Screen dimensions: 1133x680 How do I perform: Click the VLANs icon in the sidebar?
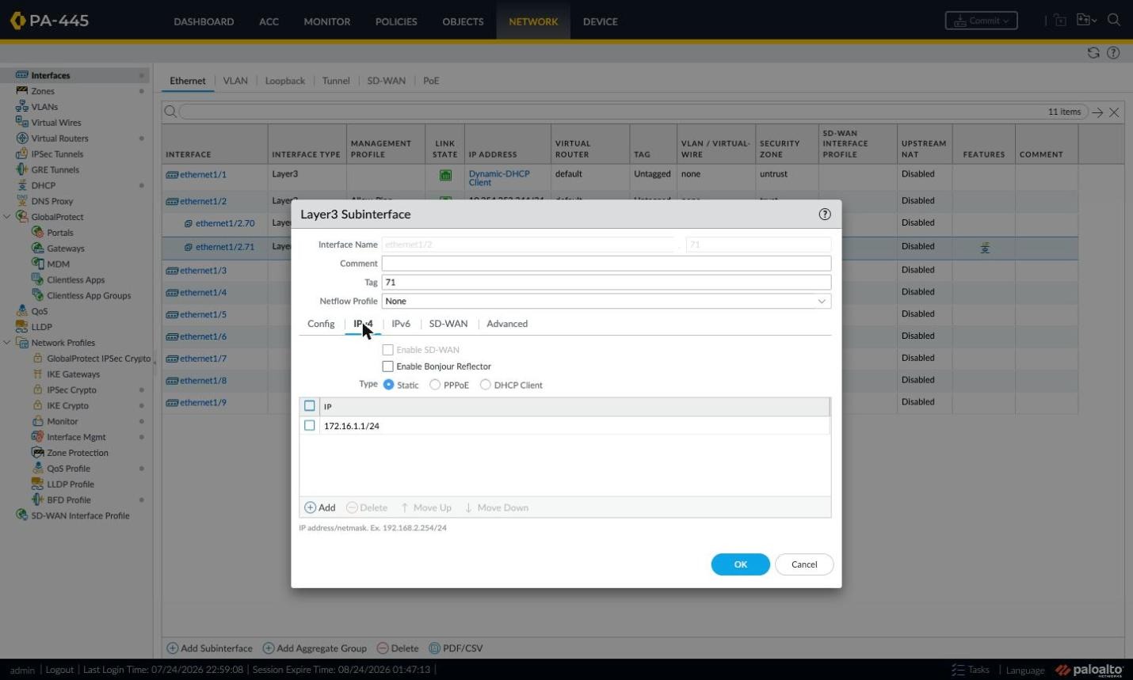pos(22,107)
